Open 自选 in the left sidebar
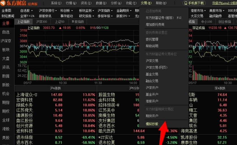 pos(6,32)
